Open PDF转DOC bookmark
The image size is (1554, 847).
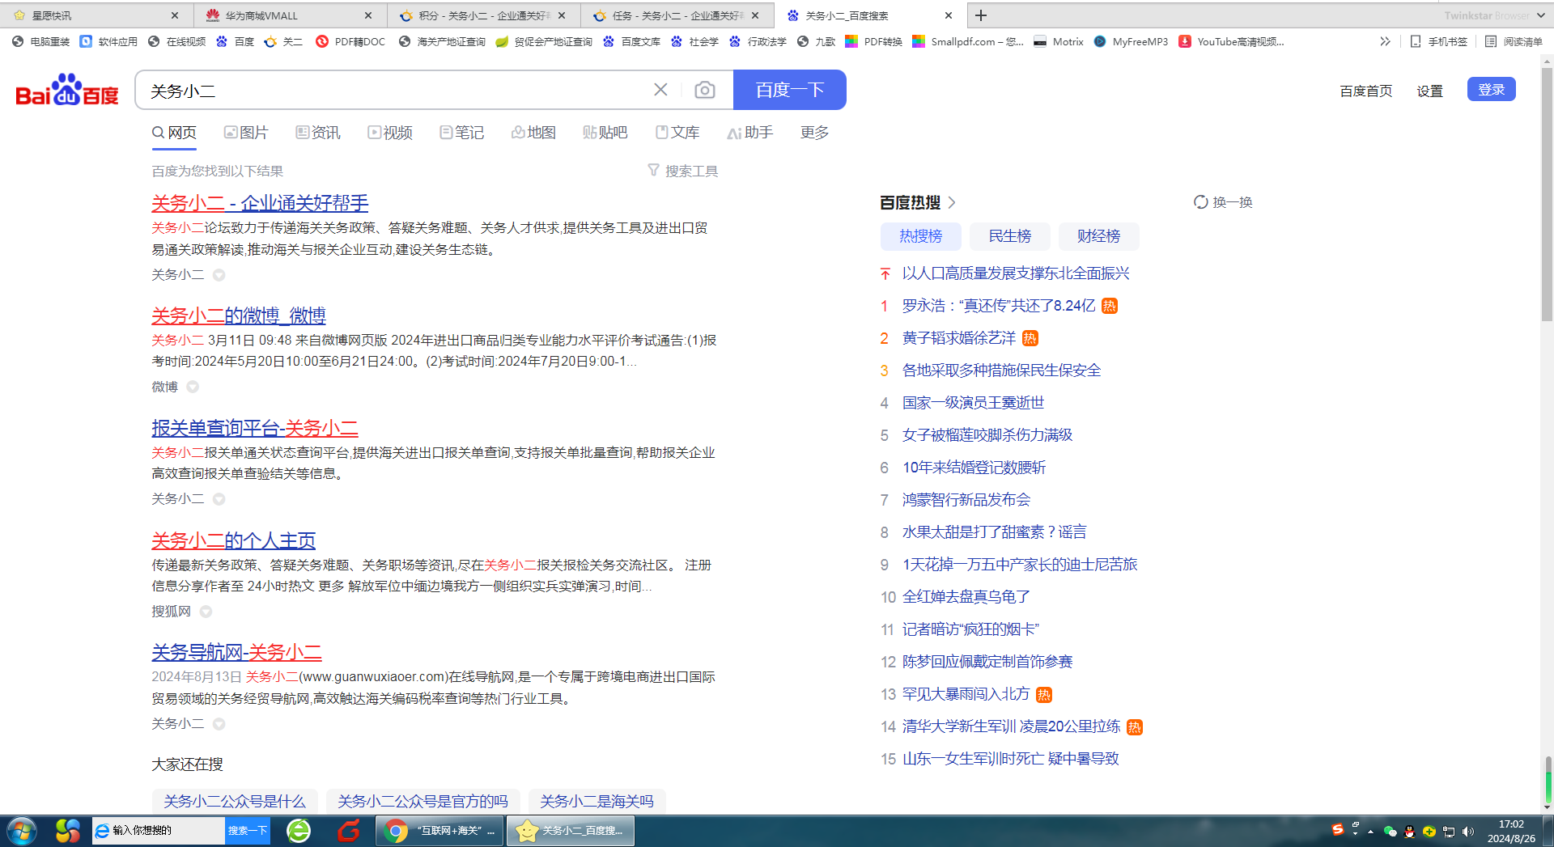pos(350,41)
